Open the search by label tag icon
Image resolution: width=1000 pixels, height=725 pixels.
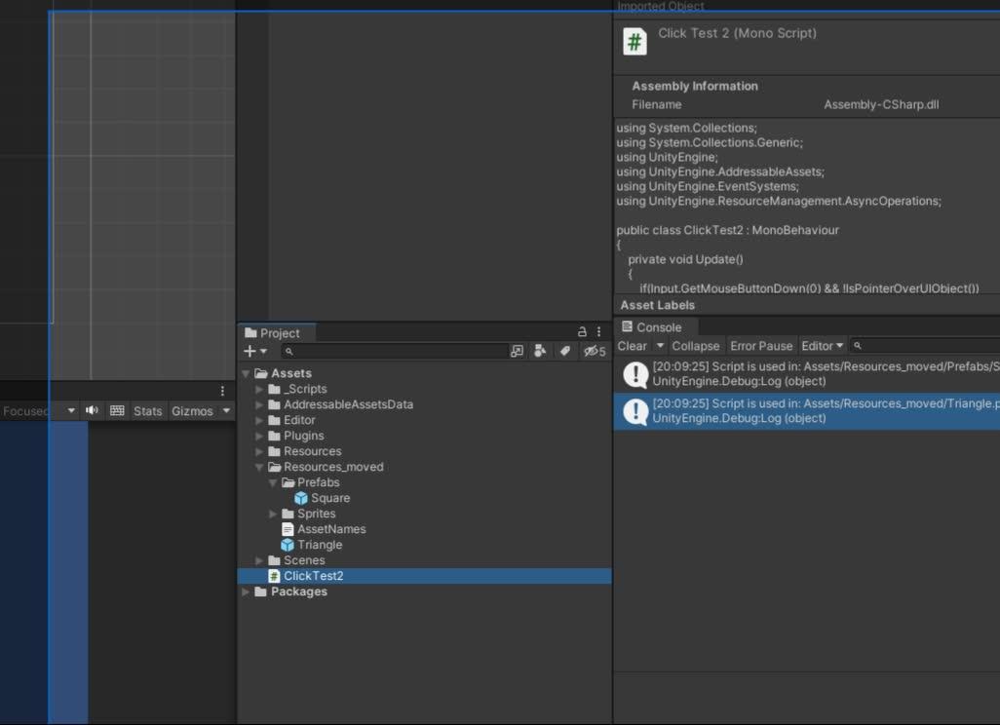coord(565,351)
